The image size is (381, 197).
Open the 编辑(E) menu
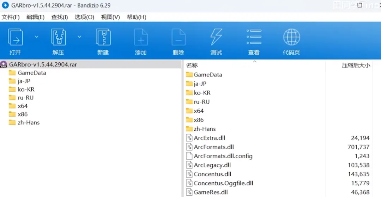[36, 17]
